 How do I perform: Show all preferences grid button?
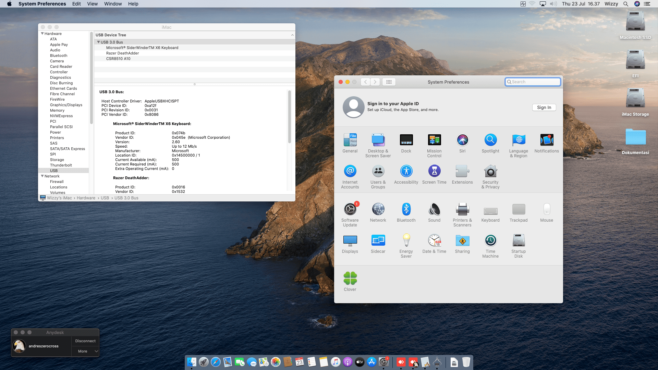tap(389, 82)
